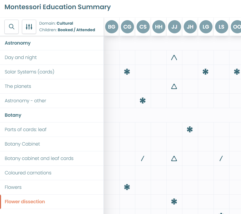
Task: Select the BG child avatar
Action: pos(112,27)
